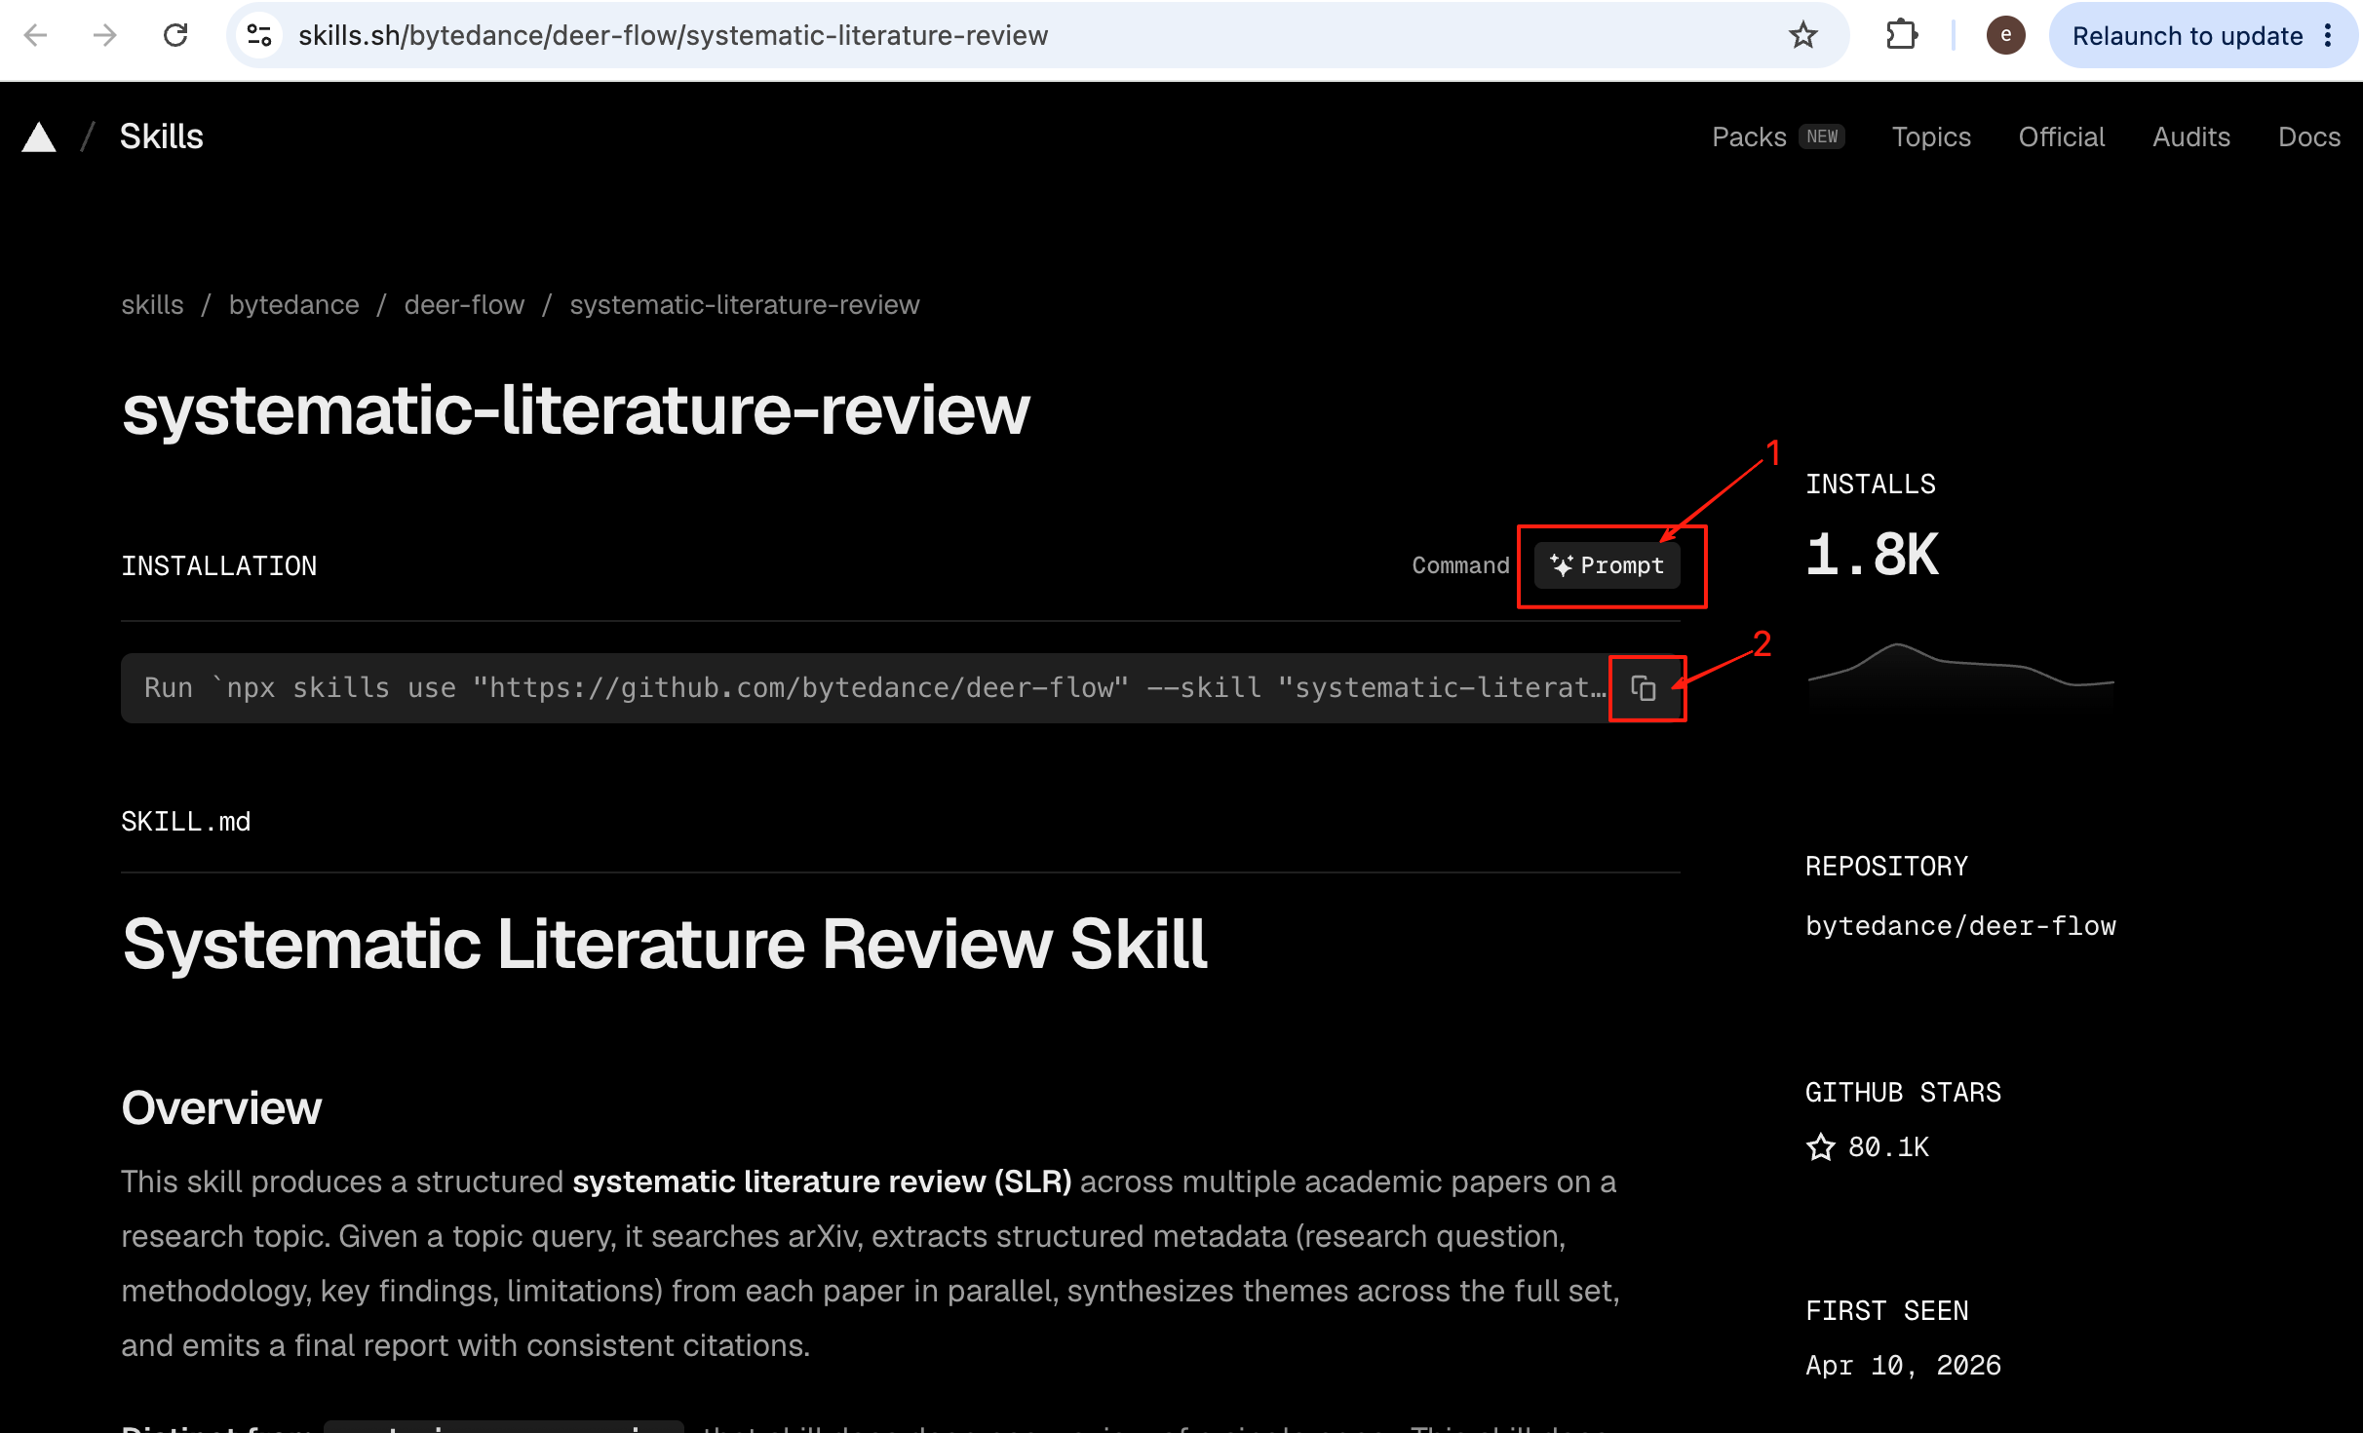Viewport: 2363px width, 1433px height.
Task: Switch installation view to Command
Action: 1460,565
